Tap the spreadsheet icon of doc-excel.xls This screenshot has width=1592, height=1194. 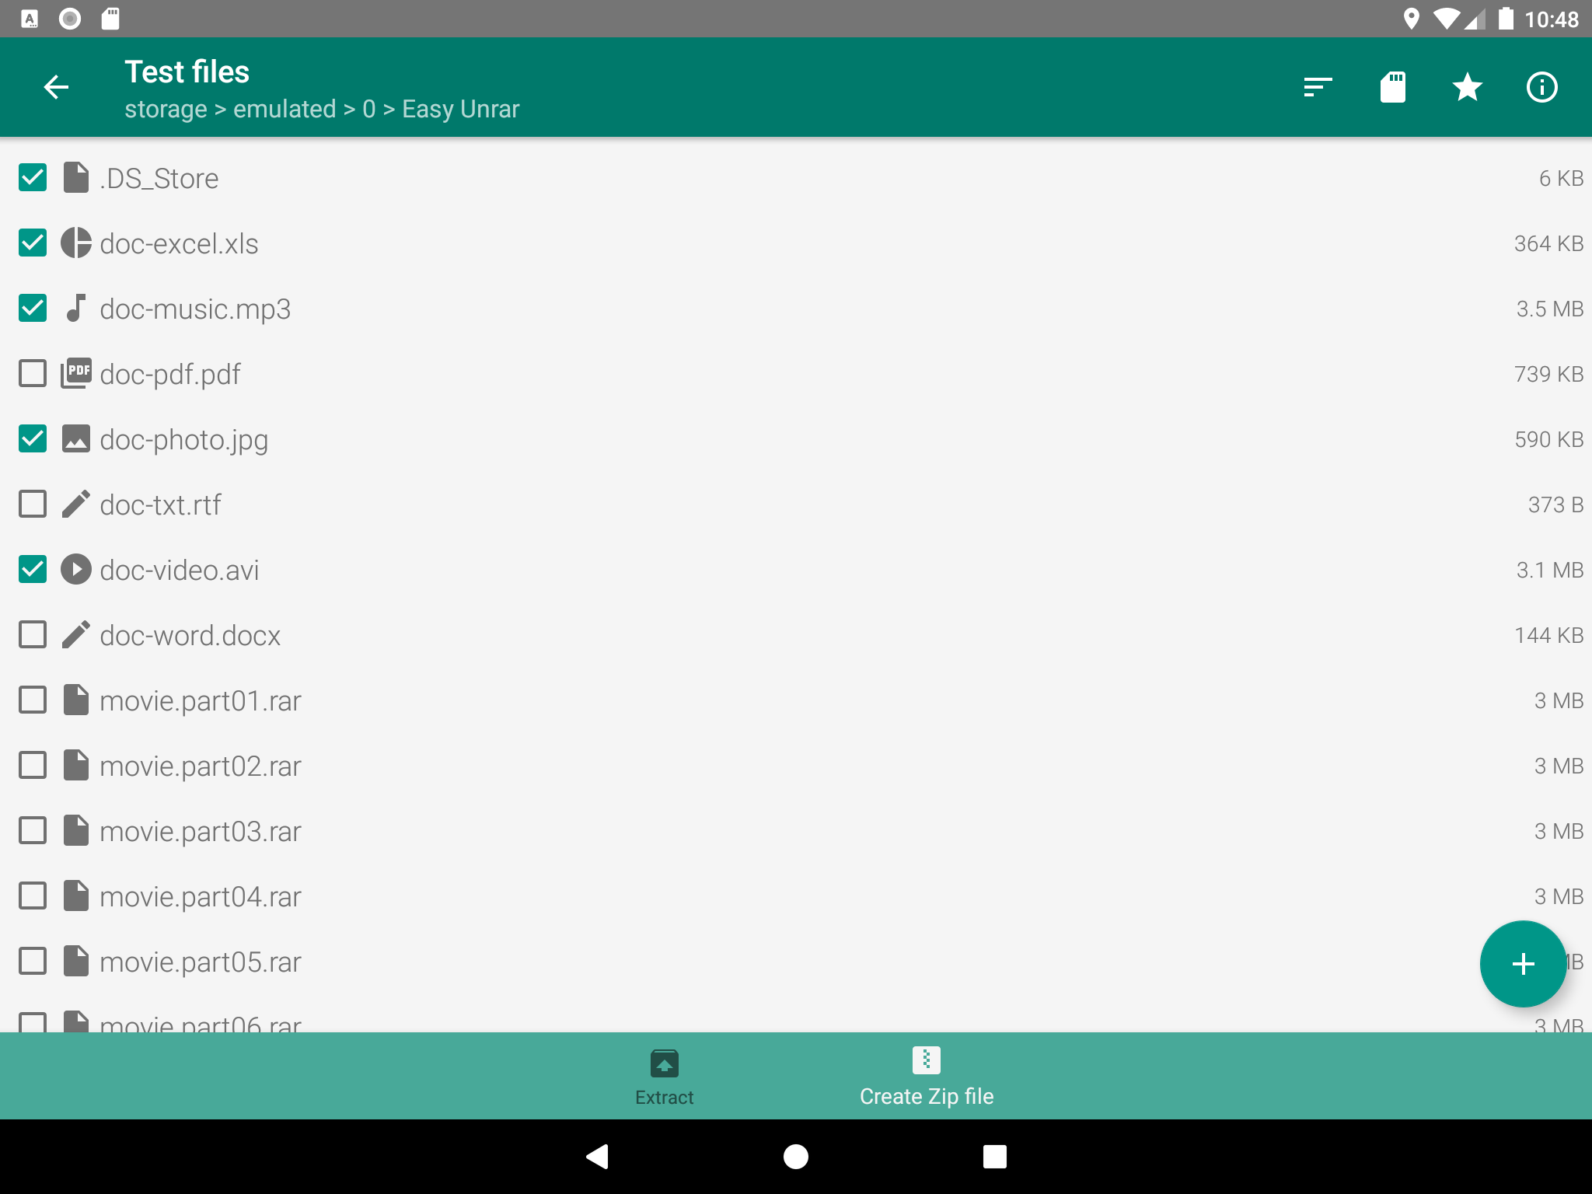pos(75,243)
